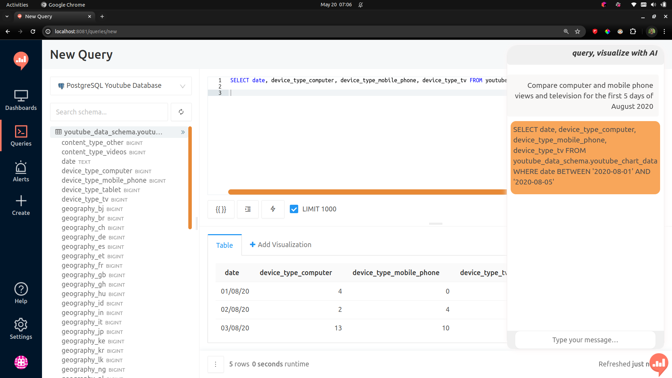The height and width of the screenshot is (378, 672).
Task: Click the format query icon
Action: tap(248, 209)
